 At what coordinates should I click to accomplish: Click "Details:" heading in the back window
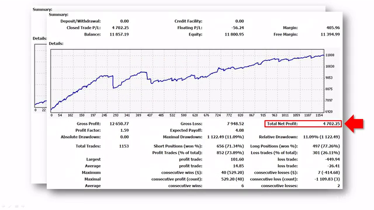coord(40,38)
